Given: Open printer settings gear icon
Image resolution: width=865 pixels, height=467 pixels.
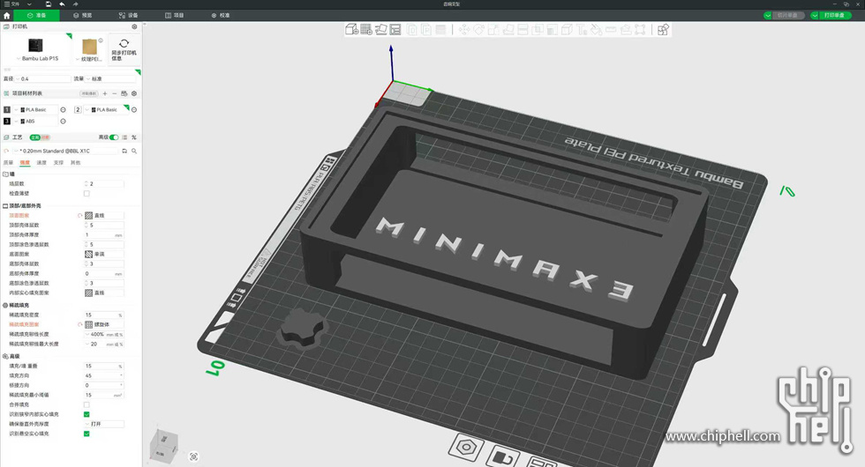Looking at the screenshot, I should (134, 26).
